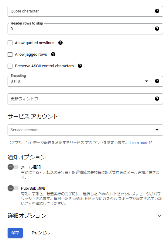Click external link icon beside Learn more

click(x=151, y=143)
